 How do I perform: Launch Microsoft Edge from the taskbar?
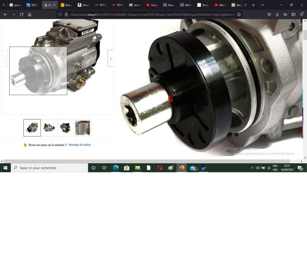(x=116, y=168)
